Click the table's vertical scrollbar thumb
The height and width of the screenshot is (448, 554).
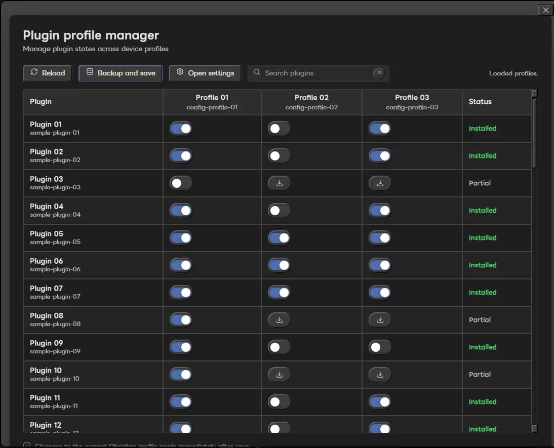(535, 133)
